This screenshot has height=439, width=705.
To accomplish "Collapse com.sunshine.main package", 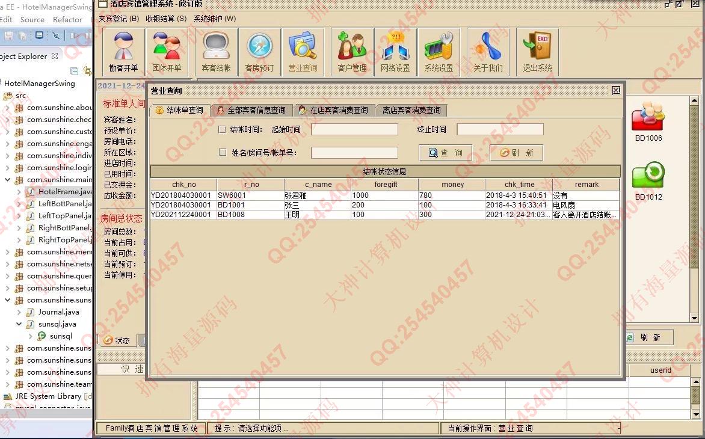I will tap(8, 180).
